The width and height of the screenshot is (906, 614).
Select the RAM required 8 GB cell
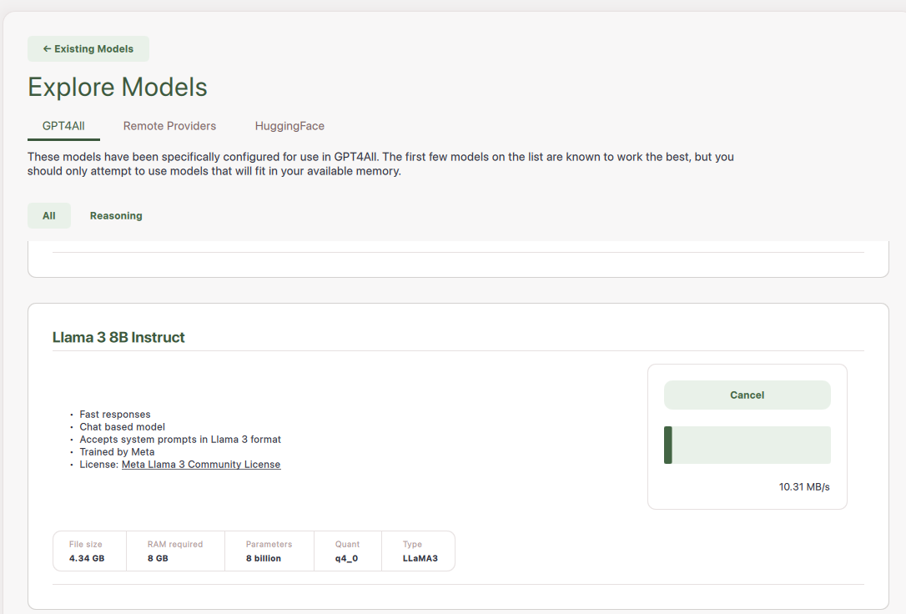click(x=175, y=551)
